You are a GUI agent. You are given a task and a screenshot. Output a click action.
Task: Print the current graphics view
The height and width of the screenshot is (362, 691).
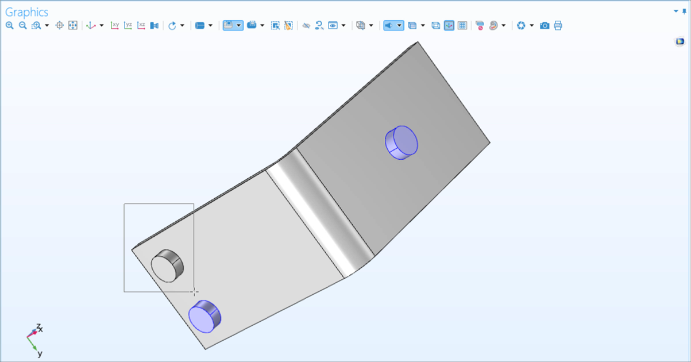point(557,25)
